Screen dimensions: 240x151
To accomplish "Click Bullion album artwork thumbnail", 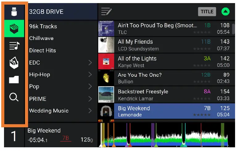I will coord(106,78).
